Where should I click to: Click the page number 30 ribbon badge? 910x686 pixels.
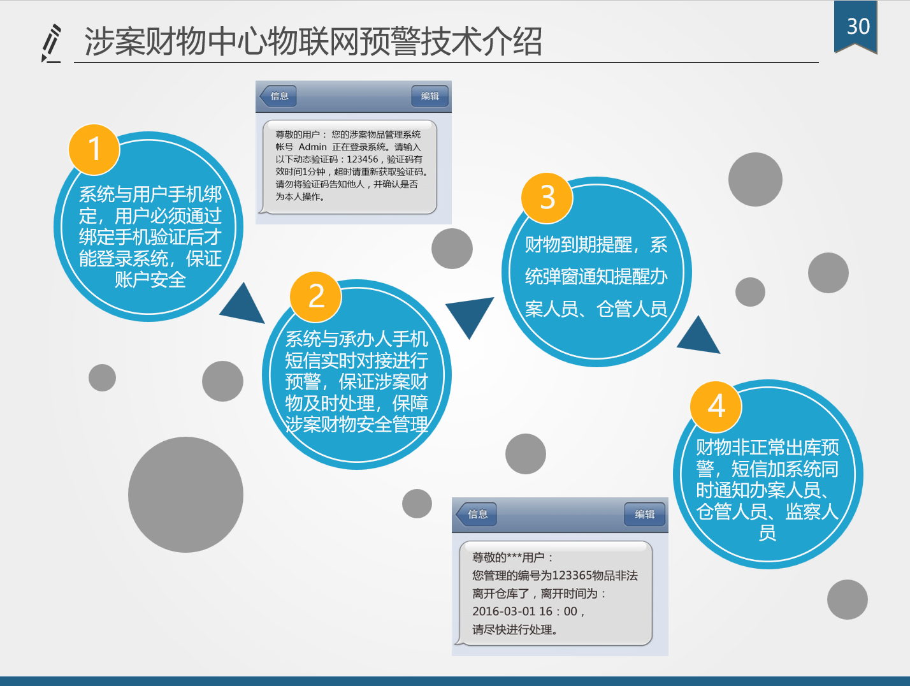click(x=856, y=27)
